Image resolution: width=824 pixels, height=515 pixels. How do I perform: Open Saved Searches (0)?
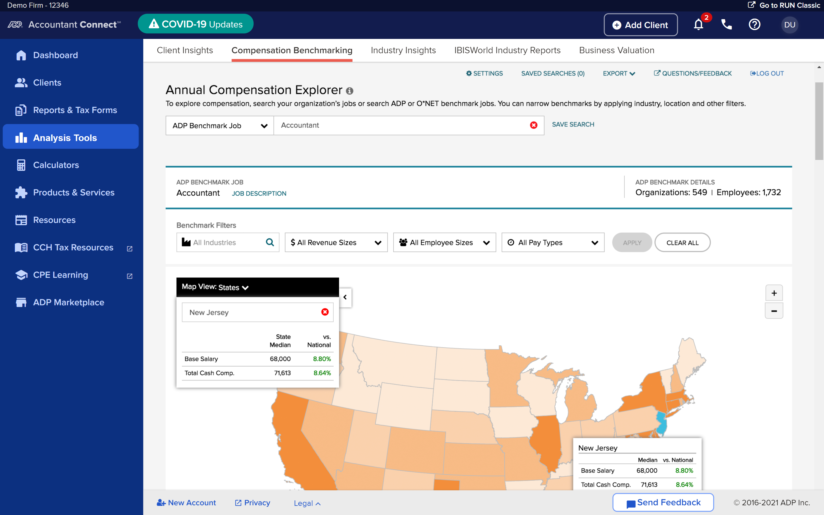coord(553,74)
